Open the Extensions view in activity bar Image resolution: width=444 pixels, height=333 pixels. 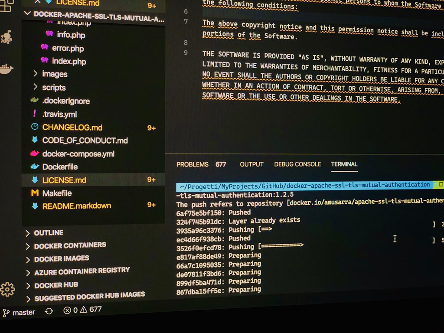(6, 5)
